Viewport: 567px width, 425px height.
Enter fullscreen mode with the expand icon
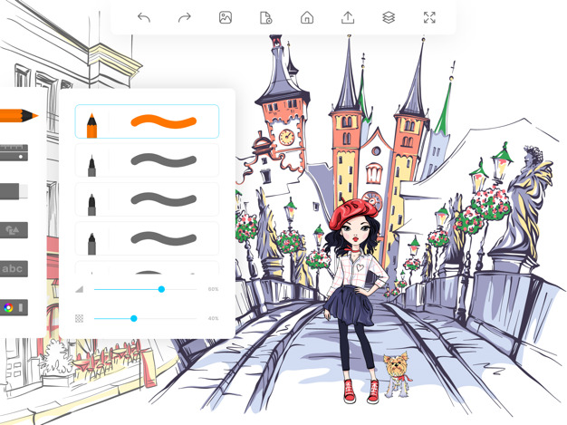[429, 18]
